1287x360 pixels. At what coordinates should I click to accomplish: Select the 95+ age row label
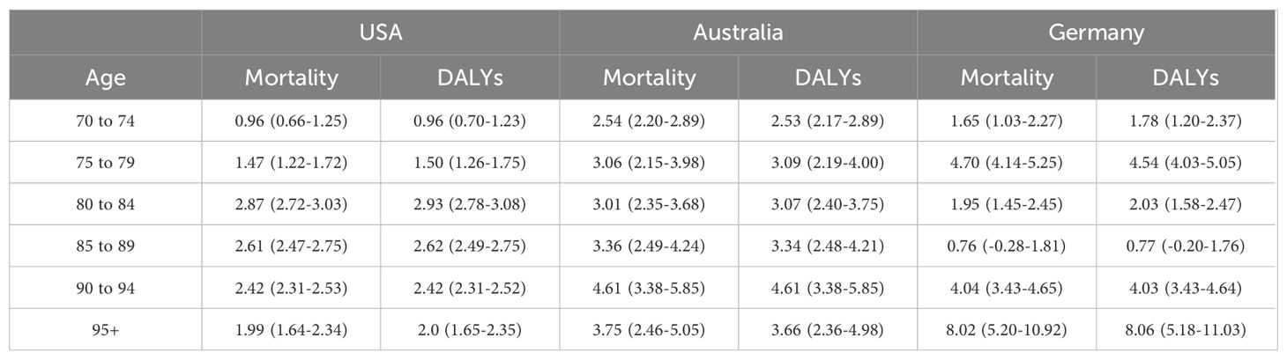pyautogui.click(x=105, y=329)
